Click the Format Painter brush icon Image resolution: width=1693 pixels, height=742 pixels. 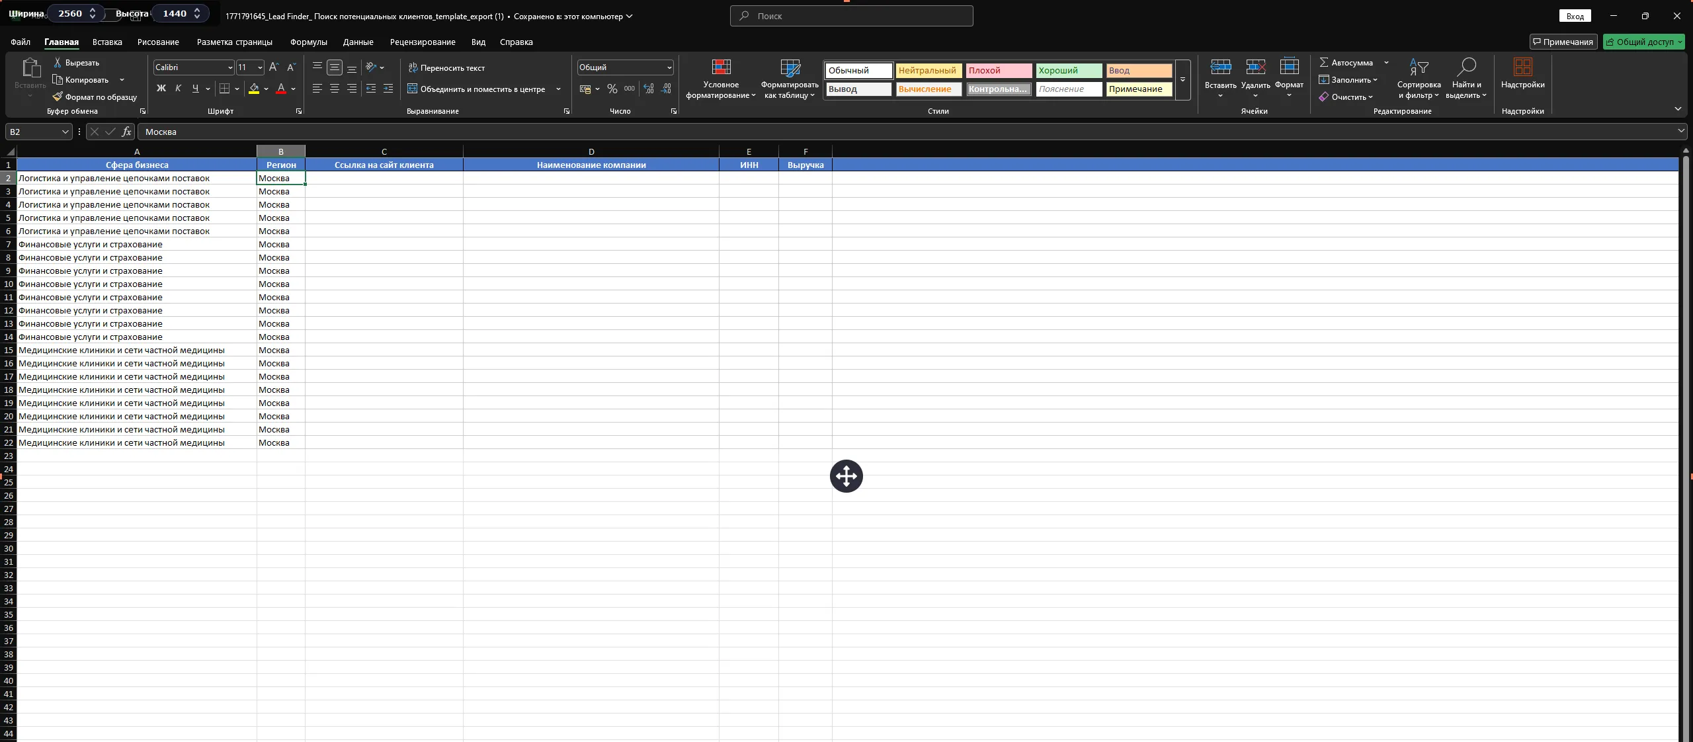[x=58, y=97]
